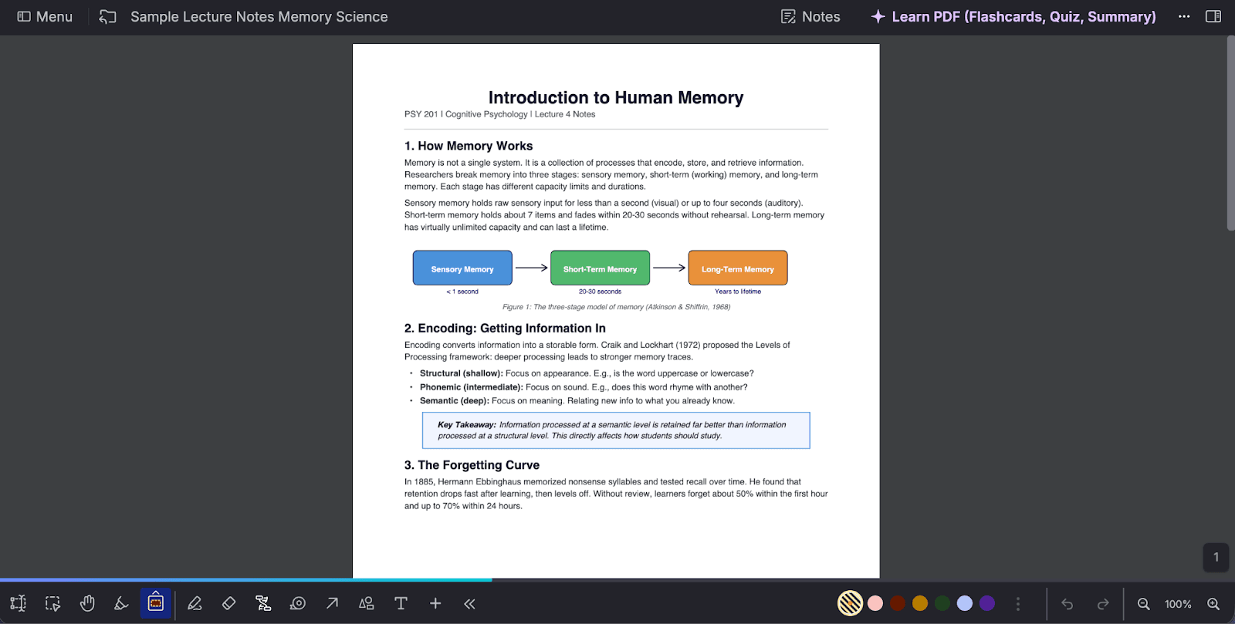Image resolution: width=1235 pixels, height=624 pixels.
Task: Select the arrow drawing tool
Action: tap(332, 603)
